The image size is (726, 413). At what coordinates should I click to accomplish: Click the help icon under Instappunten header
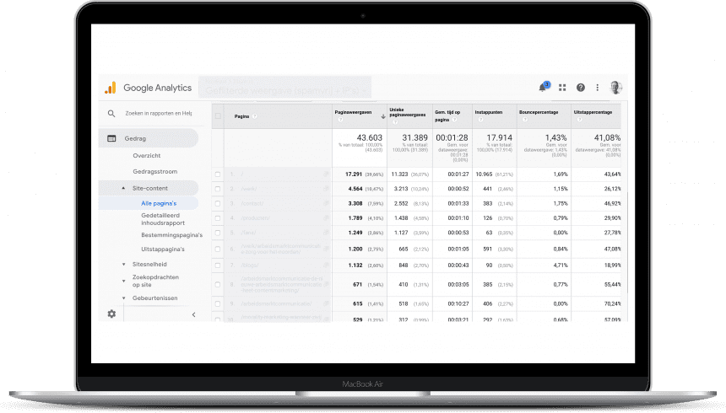point(480,120)
